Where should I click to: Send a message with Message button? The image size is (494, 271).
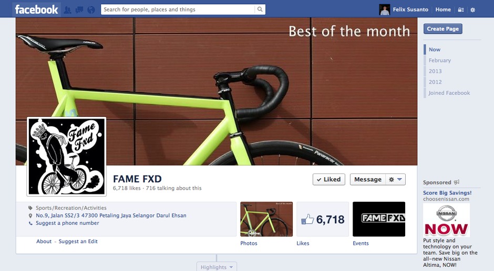pos(368,179)
